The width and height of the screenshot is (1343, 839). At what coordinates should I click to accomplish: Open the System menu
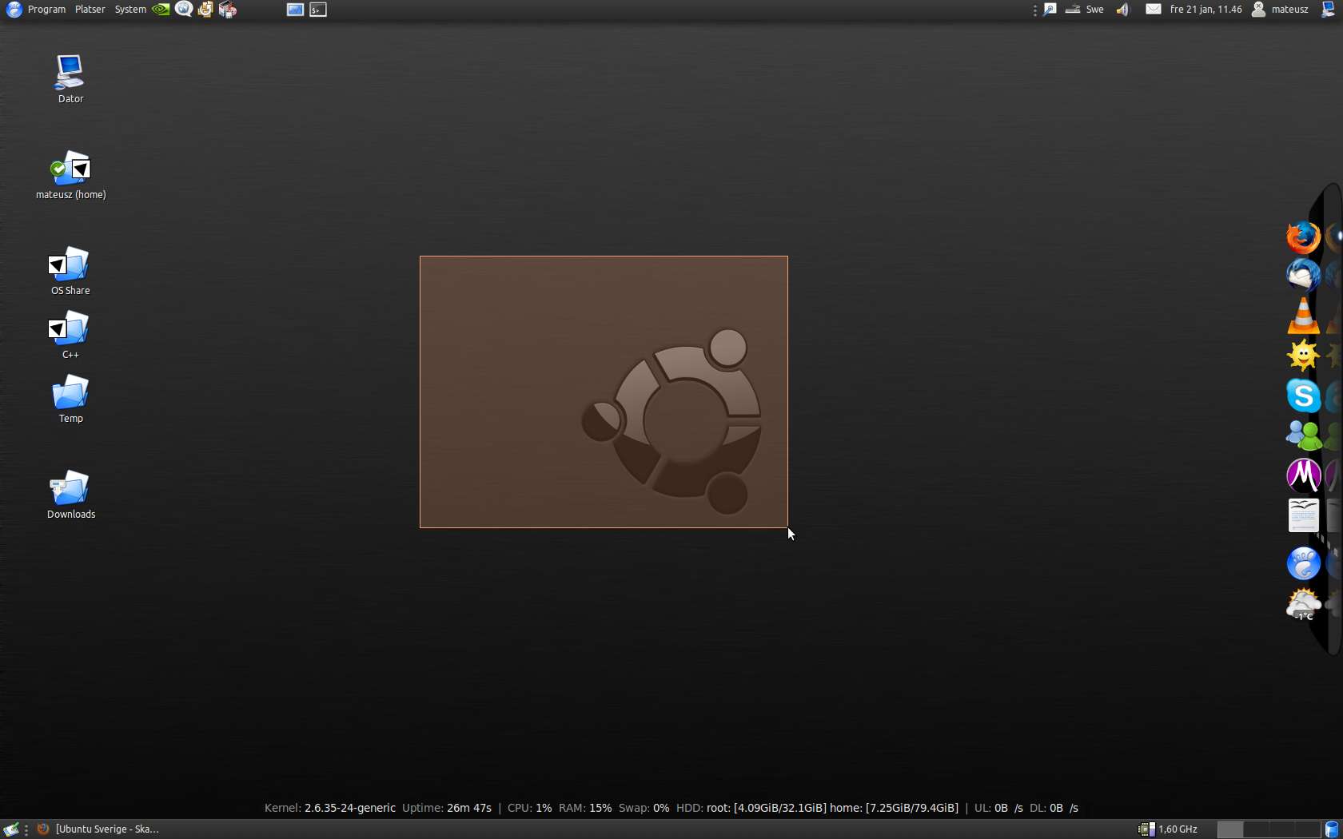pos(130,10)
